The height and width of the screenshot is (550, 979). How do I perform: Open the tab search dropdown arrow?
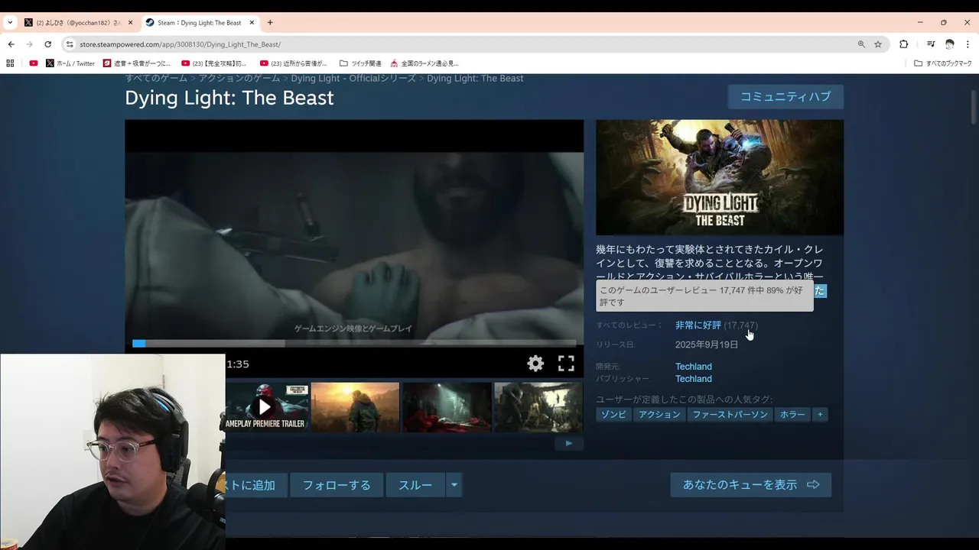[10, 23]
